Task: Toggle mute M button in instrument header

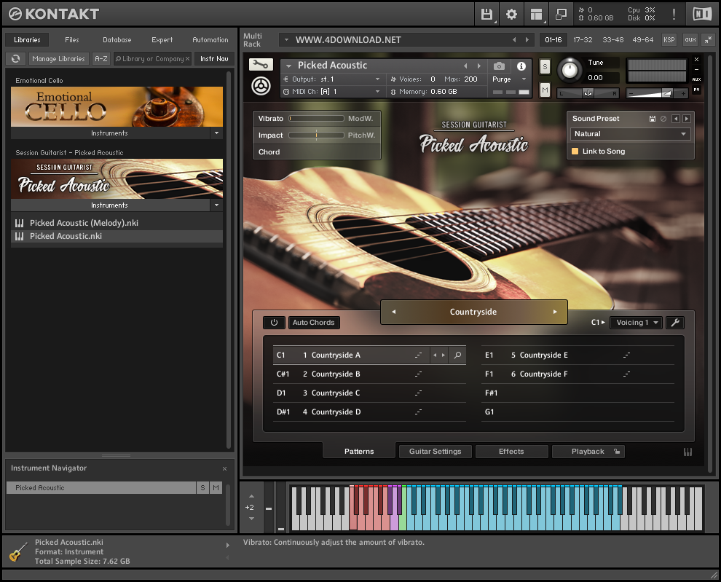Action: click(545, 90)
